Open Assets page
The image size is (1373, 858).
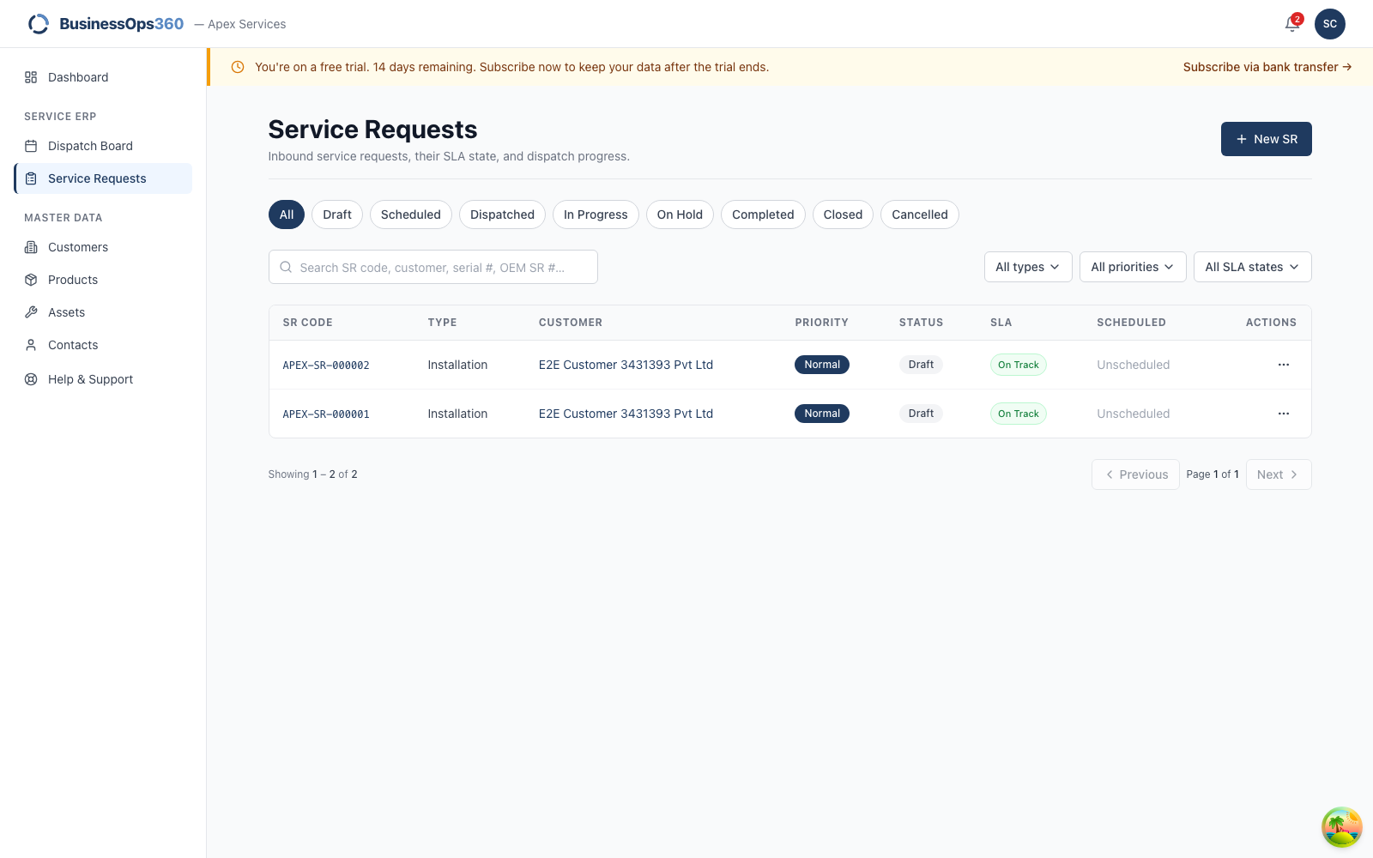(103, 312)
